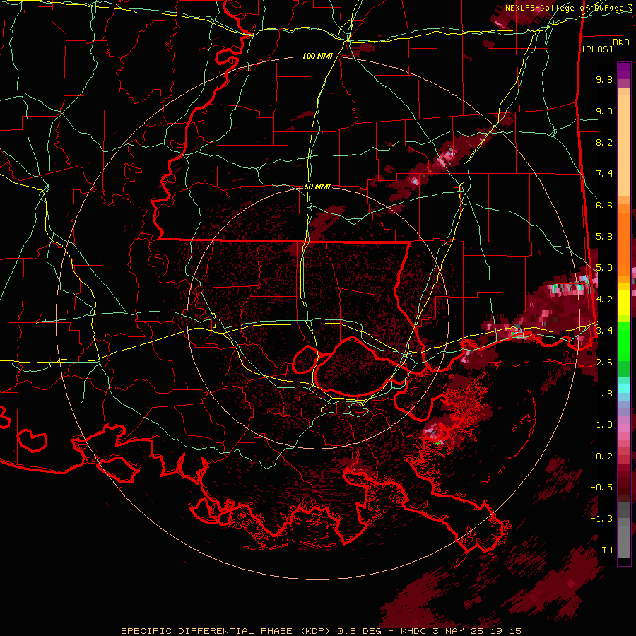The width and height of the screenshot is (636, 636).
Task: Click the -1.3 scale value
Action: (x=601, y=519)
